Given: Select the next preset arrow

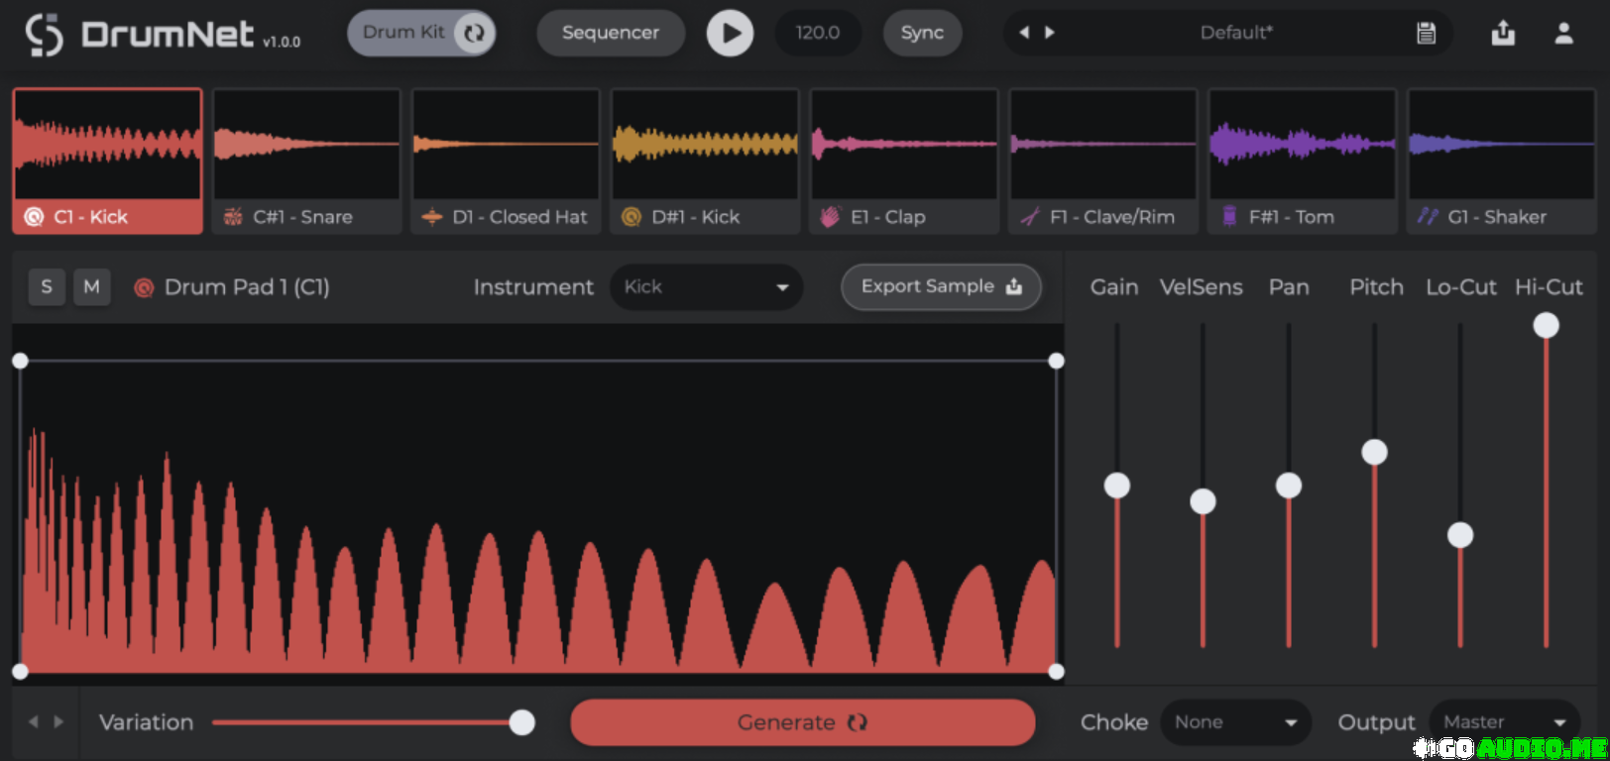Looking at the screenshot, I should coord(1049,33).
